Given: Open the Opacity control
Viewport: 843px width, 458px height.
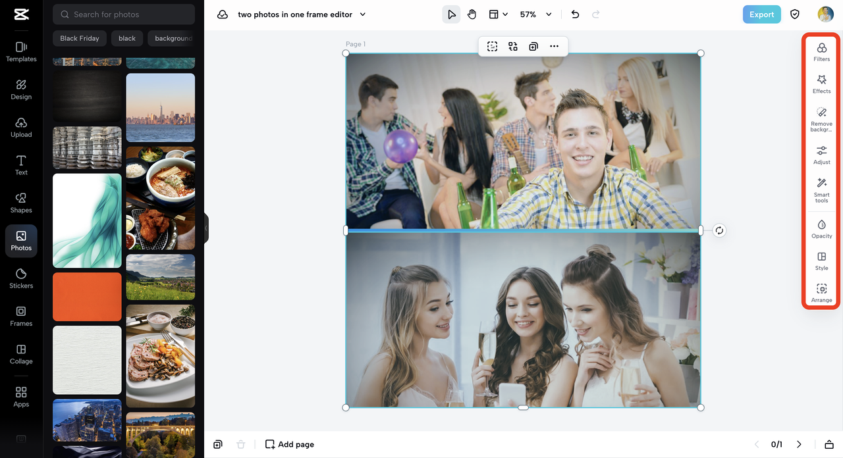Looking at the screenshot, I should 821,229.
